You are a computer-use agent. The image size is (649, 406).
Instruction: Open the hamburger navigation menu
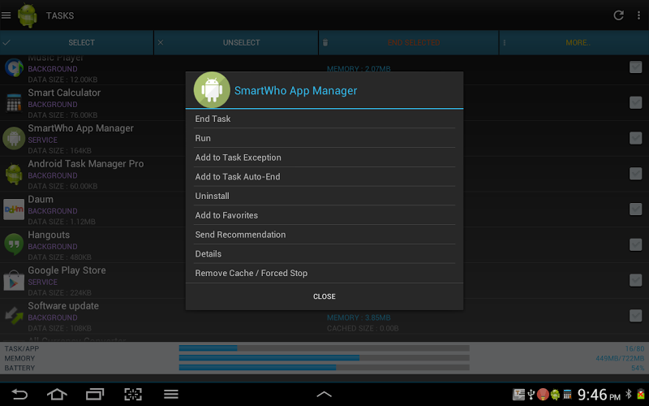[x=6, y=15]
